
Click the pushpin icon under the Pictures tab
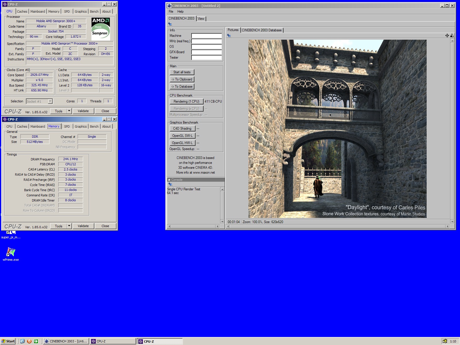click(x=229, y=36)
